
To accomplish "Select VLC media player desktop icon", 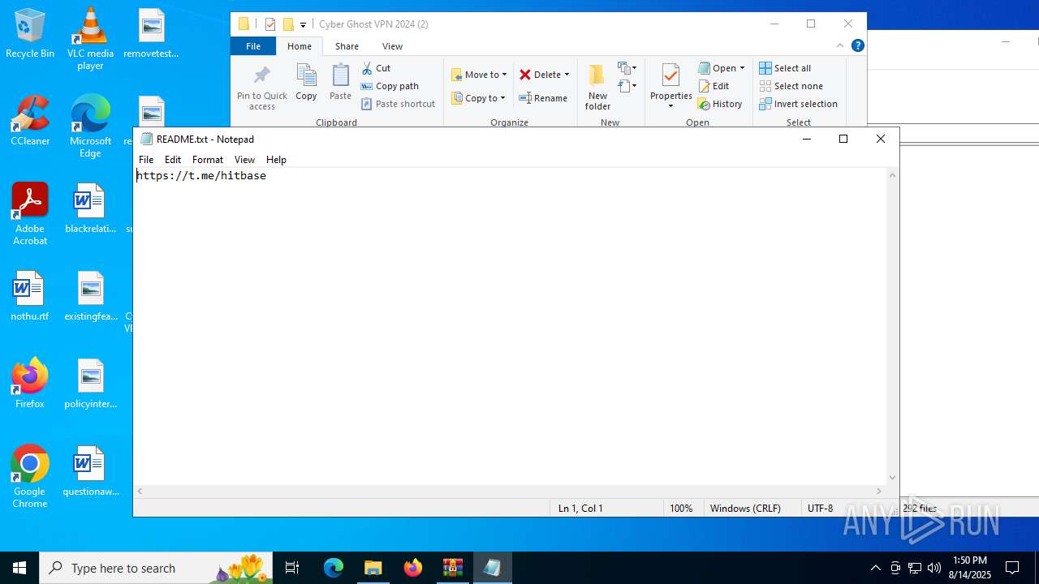I will click(x=90, y=40).
